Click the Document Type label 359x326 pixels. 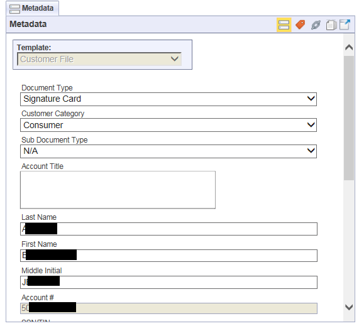point(47,88)
